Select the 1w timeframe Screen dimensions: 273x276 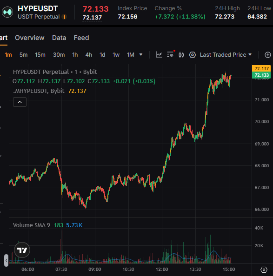116,55
